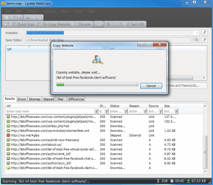Click the arrow button at the end of the Save folder row
The height and width of the screenshot is (185, 213).
point(204,40)
